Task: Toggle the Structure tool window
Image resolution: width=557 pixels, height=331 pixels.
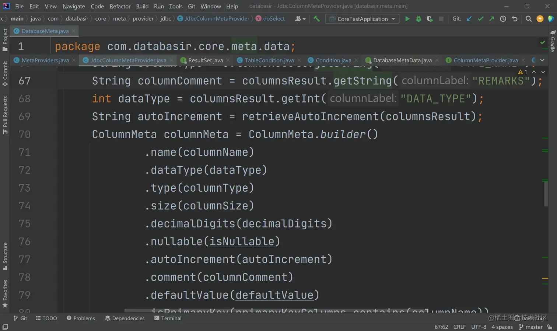Action: point(5,256)
